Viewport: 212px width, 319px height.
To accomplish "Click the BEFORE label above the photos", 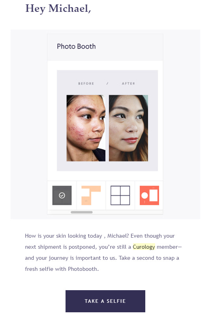I will pos(86,83).
